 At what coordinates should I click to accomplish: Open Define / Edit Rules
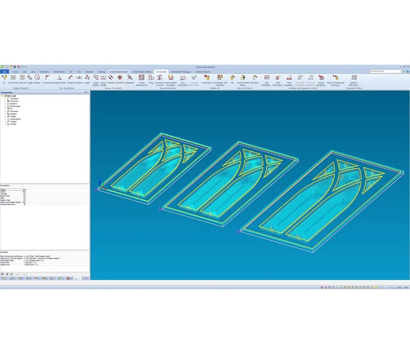354,79
